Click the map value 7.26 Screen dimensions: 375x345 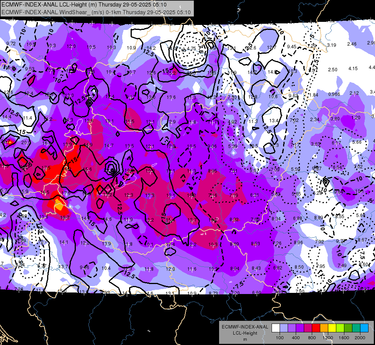tap(277, 243)
